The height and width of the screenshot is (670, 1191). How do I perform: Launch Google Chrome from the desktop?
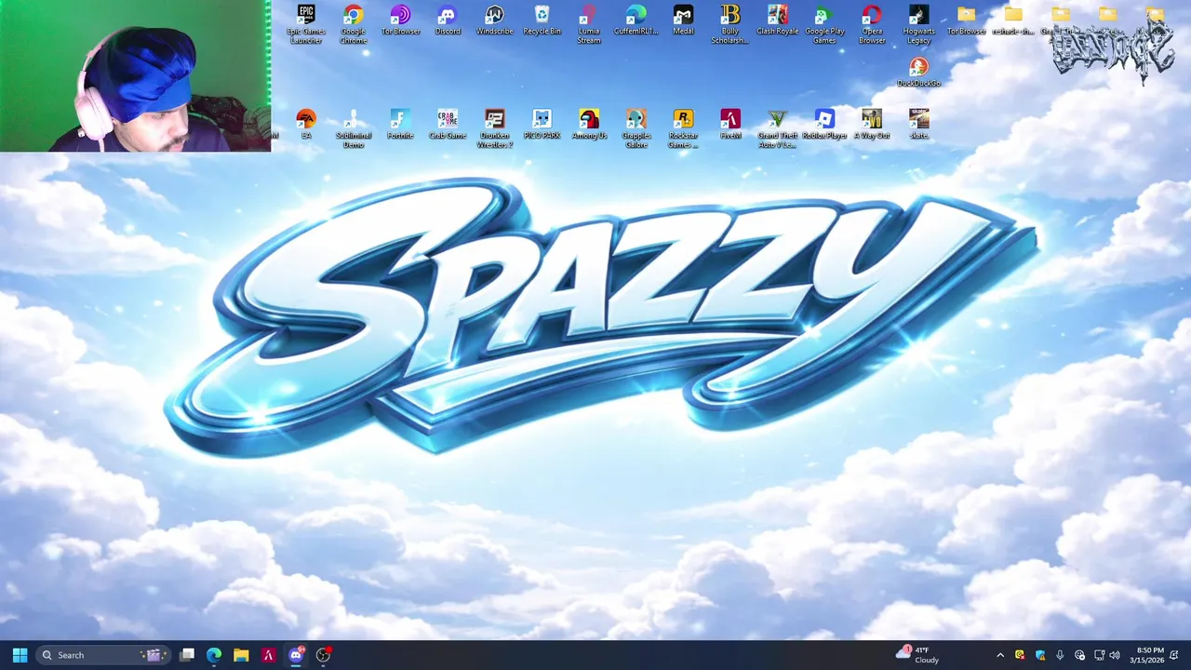click(x=353, y=24)
